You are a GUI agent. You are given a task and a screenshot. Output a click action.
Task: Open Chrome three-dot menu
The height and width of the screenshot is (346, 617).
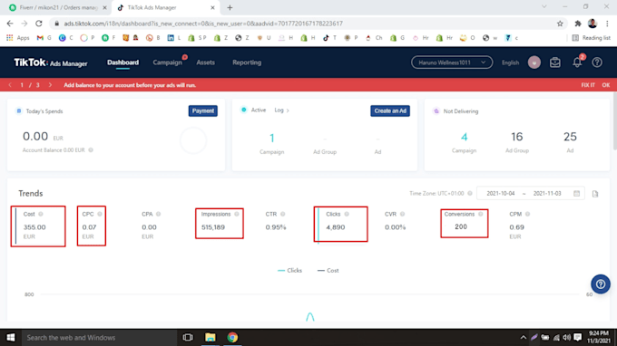[x=607, y=24]
